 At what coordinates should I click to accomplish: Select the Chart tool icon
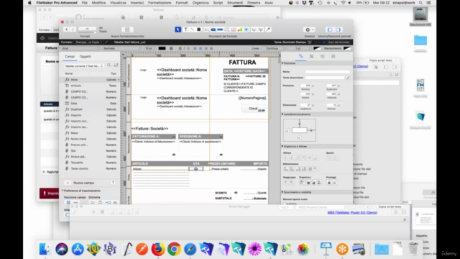click(239, 29)
